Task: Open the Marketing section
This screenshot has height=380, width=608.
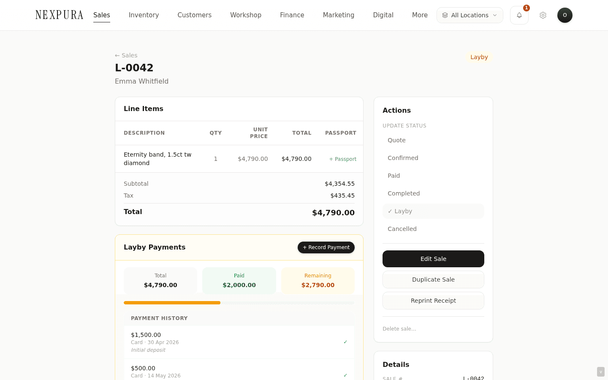Action: (x=339, y=15)
